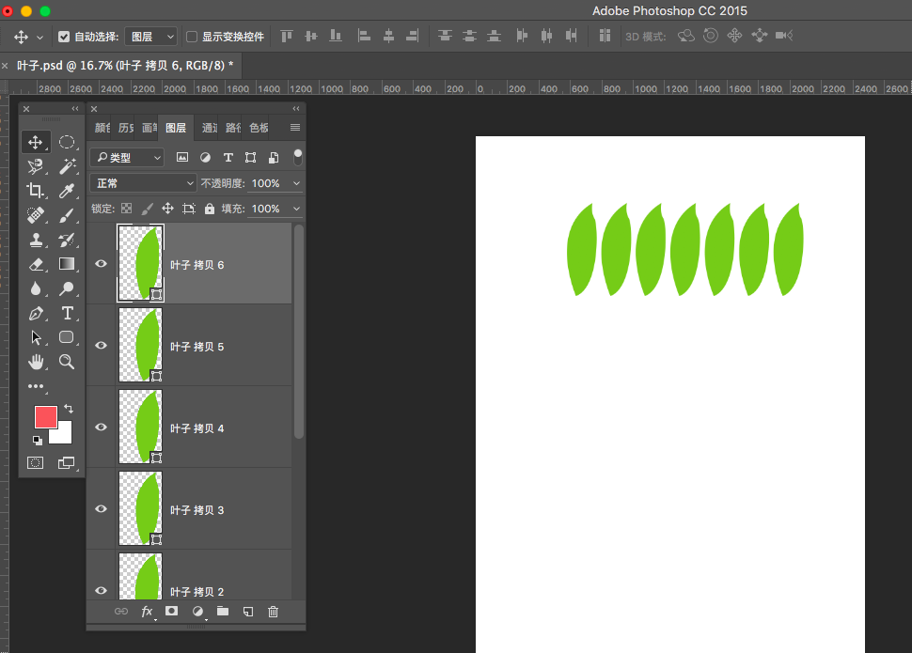This screenshot has width=912, height=653.
Task: Select the Rounded Rectangle shape tool
Action: coord(67,337)
